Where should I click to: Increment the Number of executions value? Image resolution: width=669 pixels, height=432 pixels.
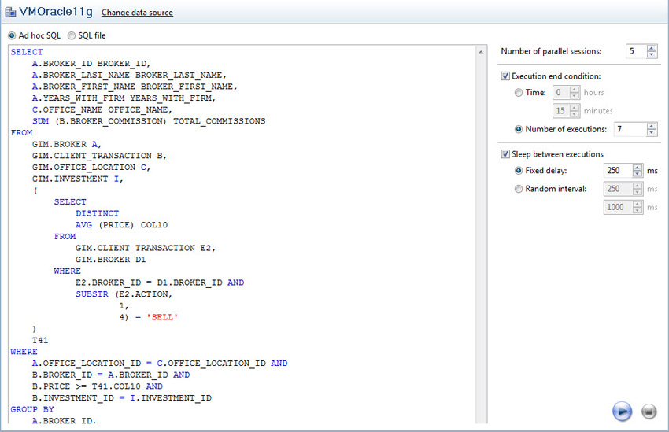(652, 126)
